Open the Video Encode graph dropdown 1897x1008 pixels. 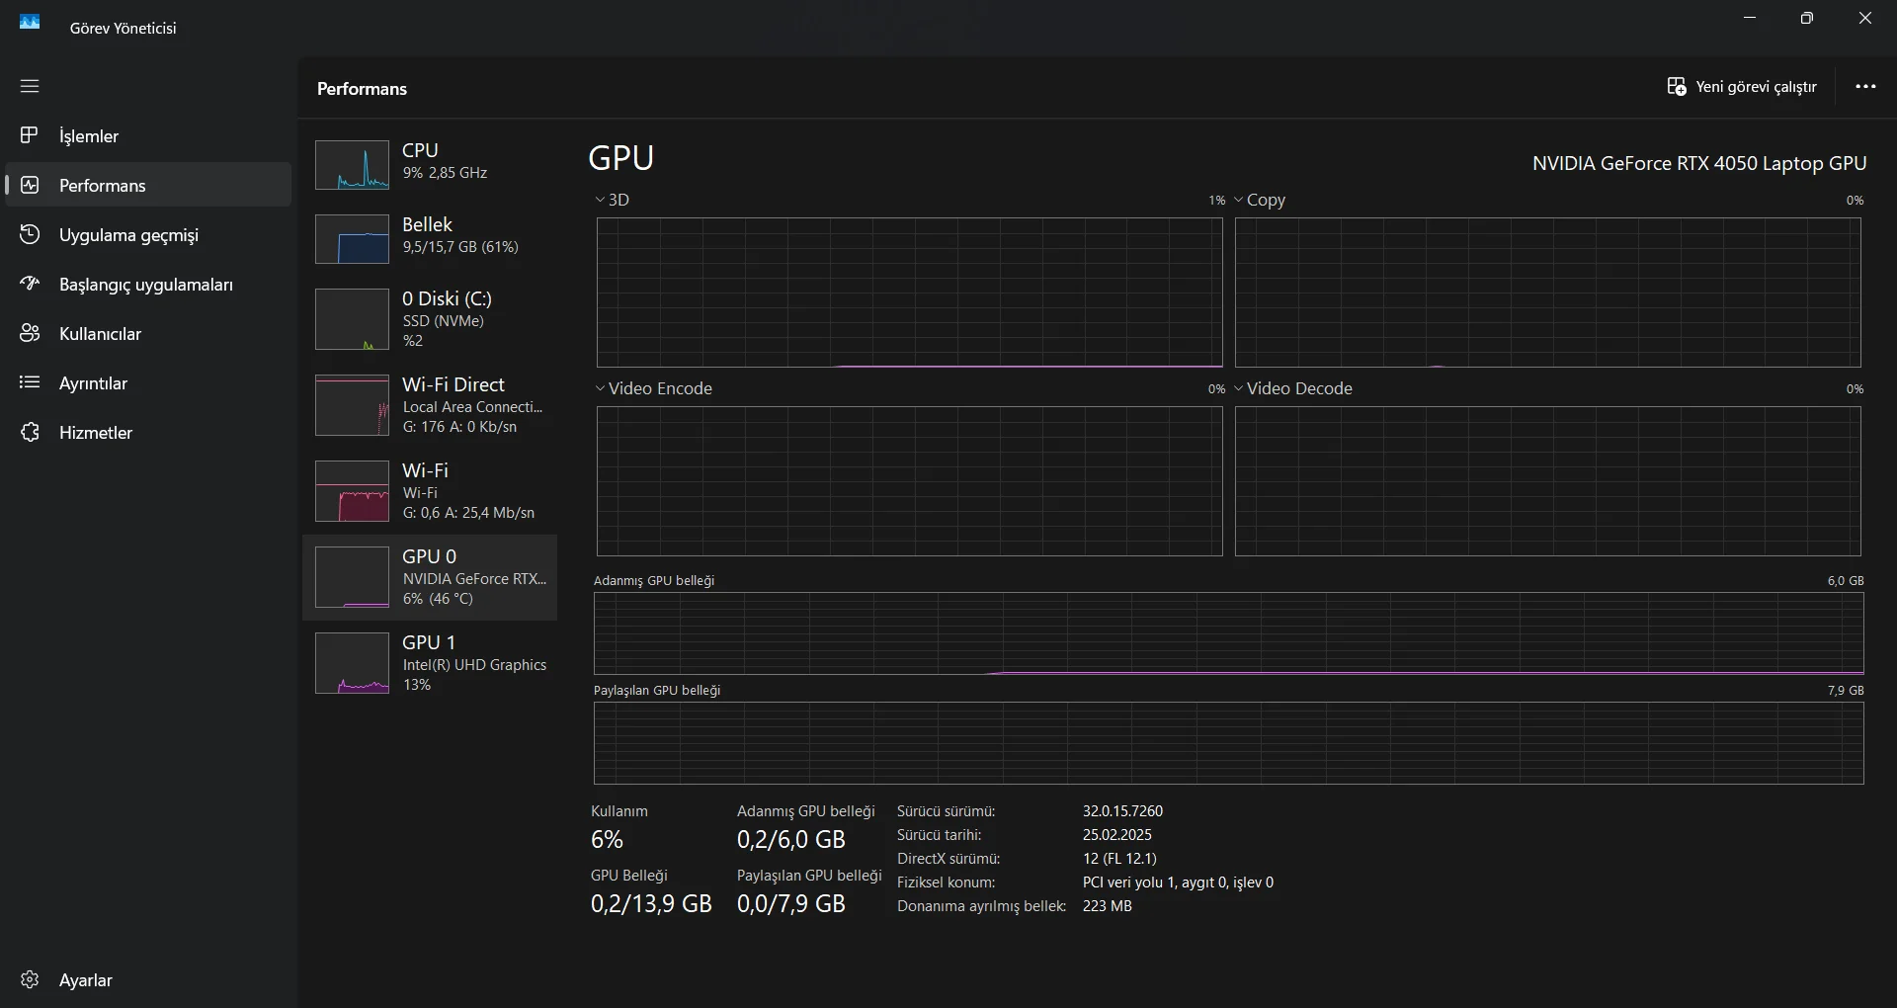(600, 388)
